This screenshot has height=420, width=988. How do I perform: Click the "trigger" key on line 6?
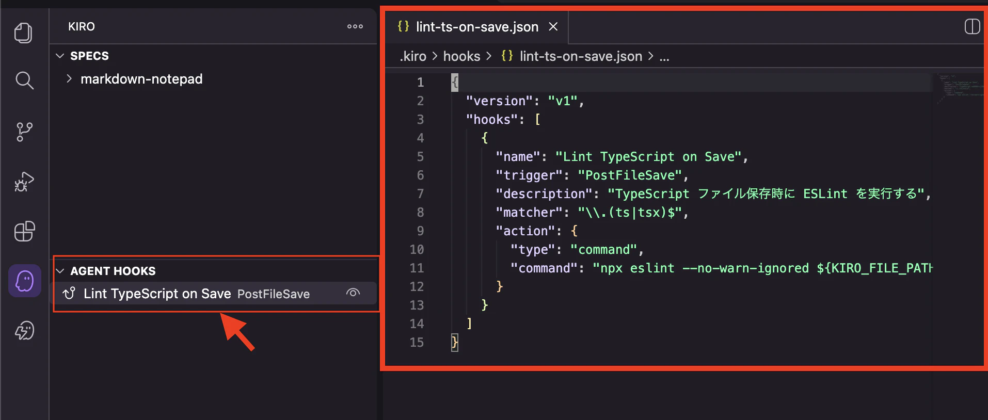click(x=529, y=175)
